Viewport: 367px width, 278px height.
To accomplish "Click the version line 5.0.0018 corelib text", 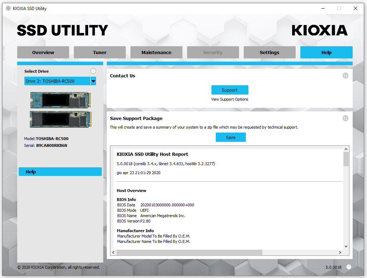I will pyautogui.click(x=166, y=164).
